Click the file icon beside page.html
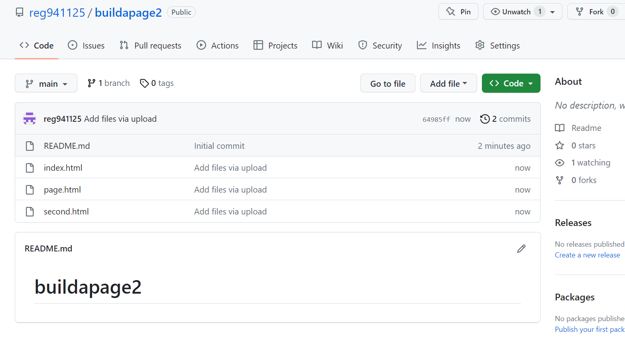Viewport: 625px width, 339px height. (30, 190)
